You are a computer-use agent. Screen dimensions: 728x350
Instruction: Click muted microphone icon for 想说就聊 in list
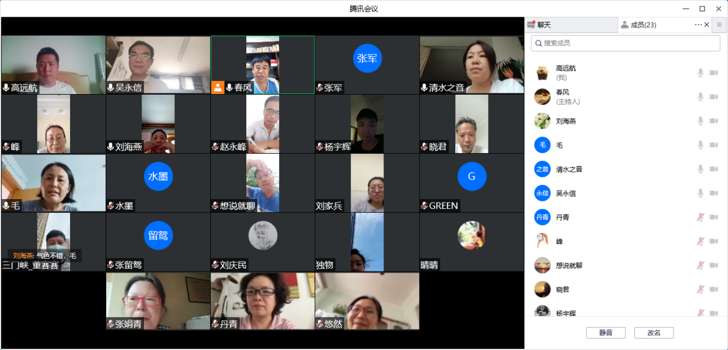(700, 266)
